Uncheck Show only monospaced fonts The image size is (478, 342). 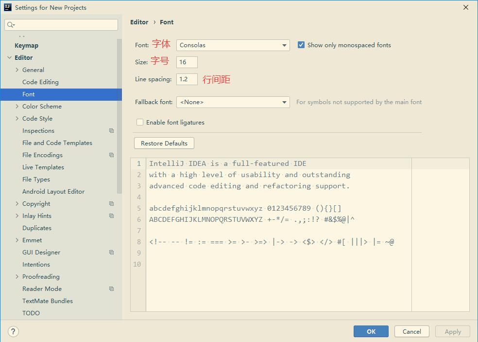[301, 44]
